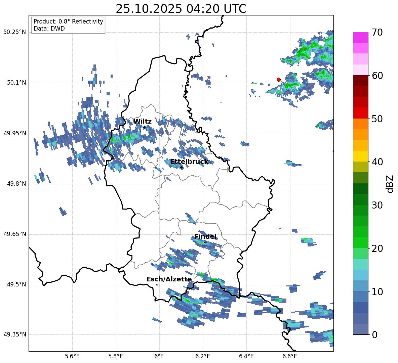This screenshot has height=363, width=398.
Task: Click the 50.1°N latitude label
Action: [x=16, y=83]
